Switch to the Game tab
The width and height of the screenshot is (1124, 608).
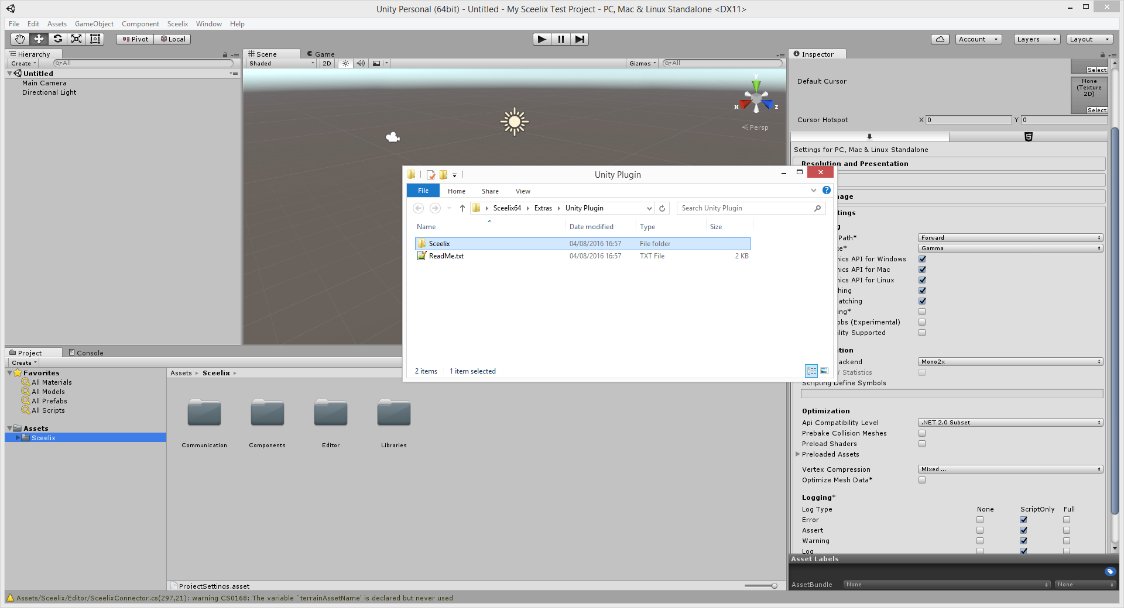tap(321, 54)
